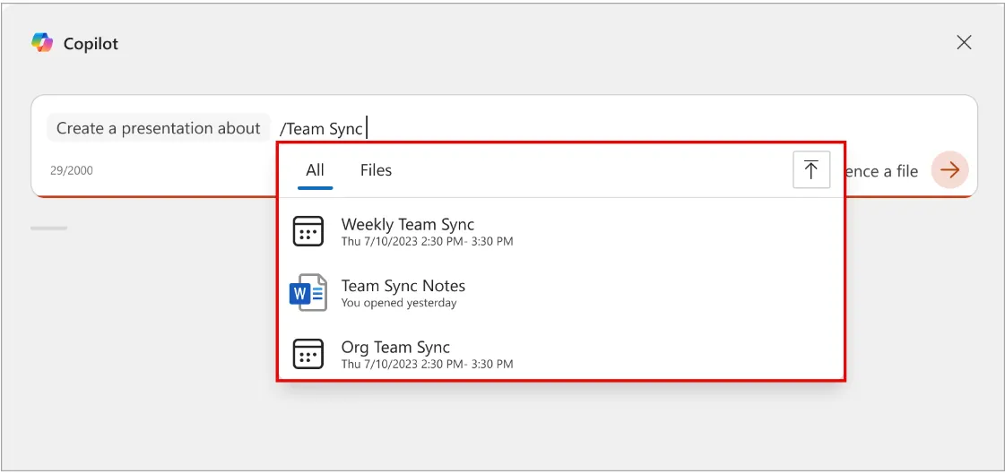The height and width of the screenshot is (474, 1005).
Task: Choose the Weekly Team Sync meeting title
Action: point(408,224)
